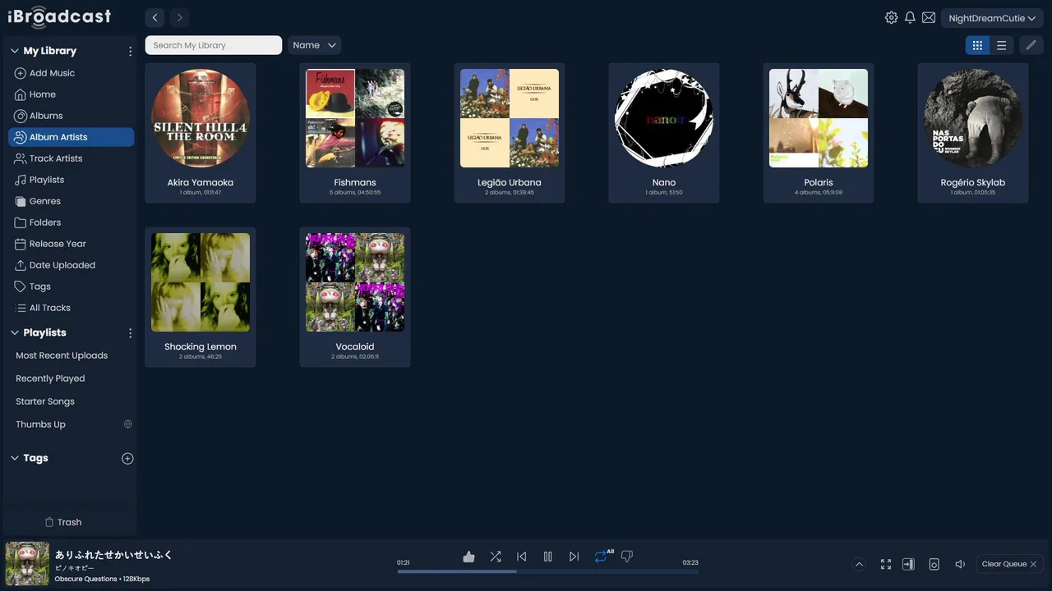Screen dimensions: 1052x591
Task: Toggle repeat all mode
Action: (x=603, y=556)
